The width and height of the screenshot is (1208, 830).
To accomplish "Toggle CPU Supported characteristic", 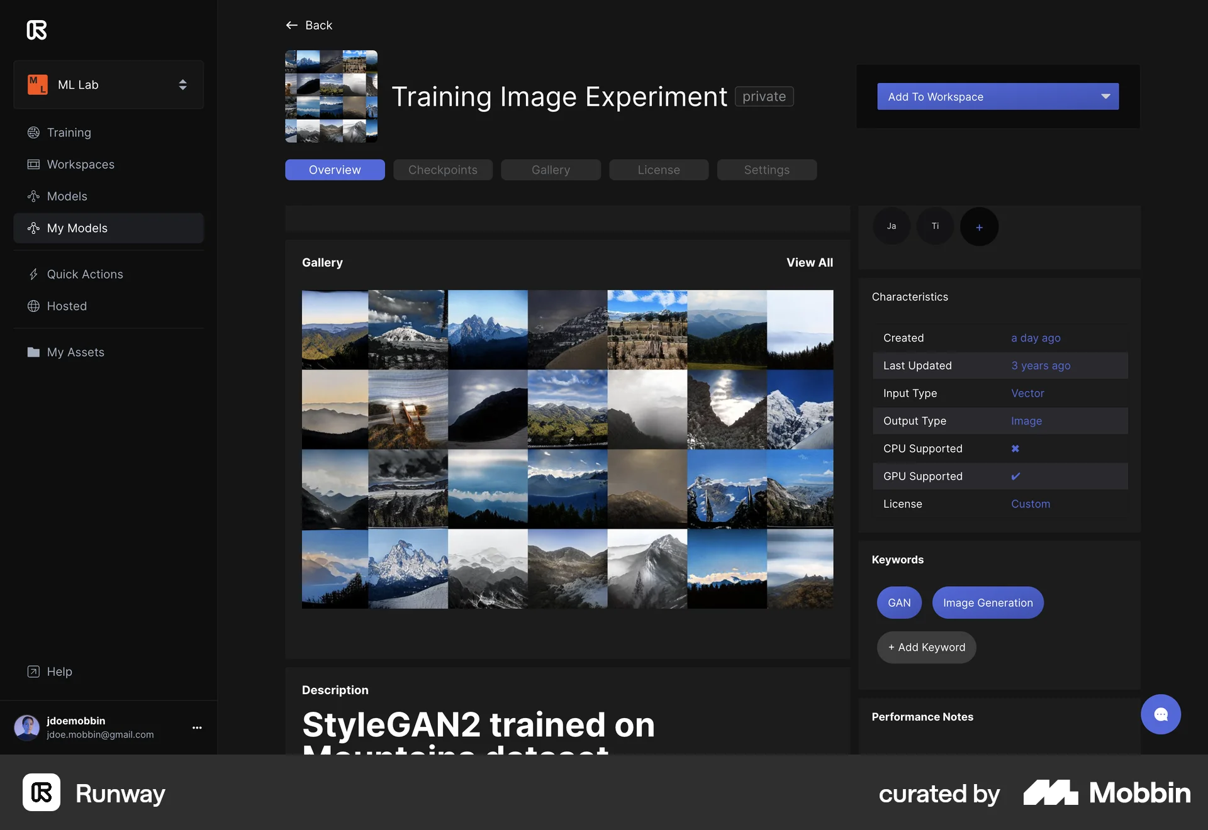I will (x=1015, y=448).
